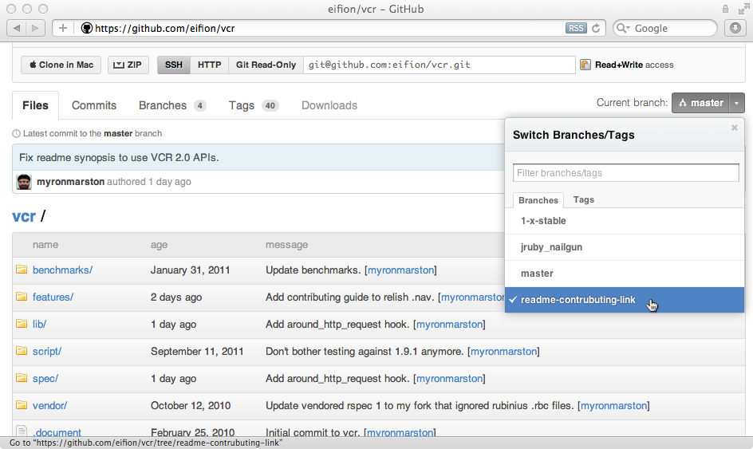This screenshot has width=753, height=449.
Task: Click the .document file icon
Action: click(21, 431)
